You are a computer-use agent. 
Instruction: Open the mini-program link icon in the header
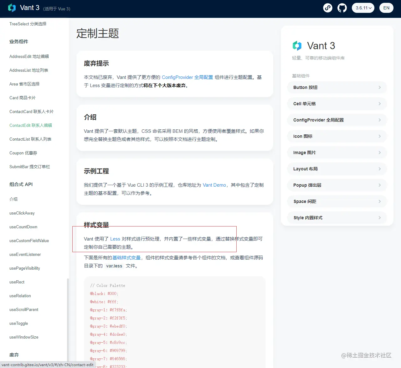pyautogui.click(x=328, y=8)
